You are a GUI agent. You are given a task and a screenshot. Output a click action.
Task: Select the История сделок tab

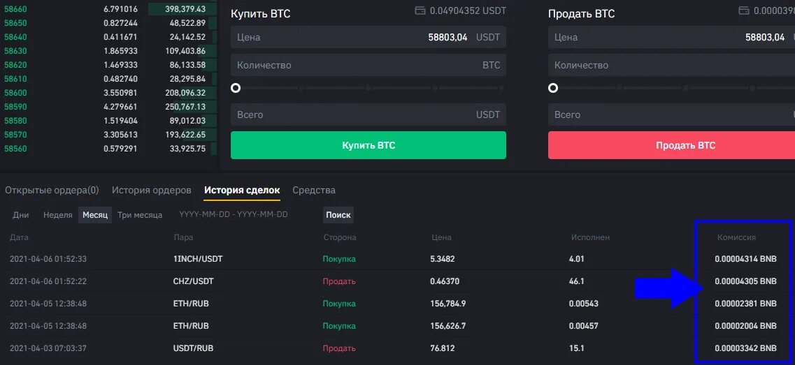coord(242,190)
